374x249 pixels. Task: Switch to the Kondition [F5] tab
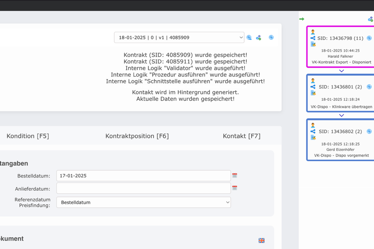(x=27, y=135)
